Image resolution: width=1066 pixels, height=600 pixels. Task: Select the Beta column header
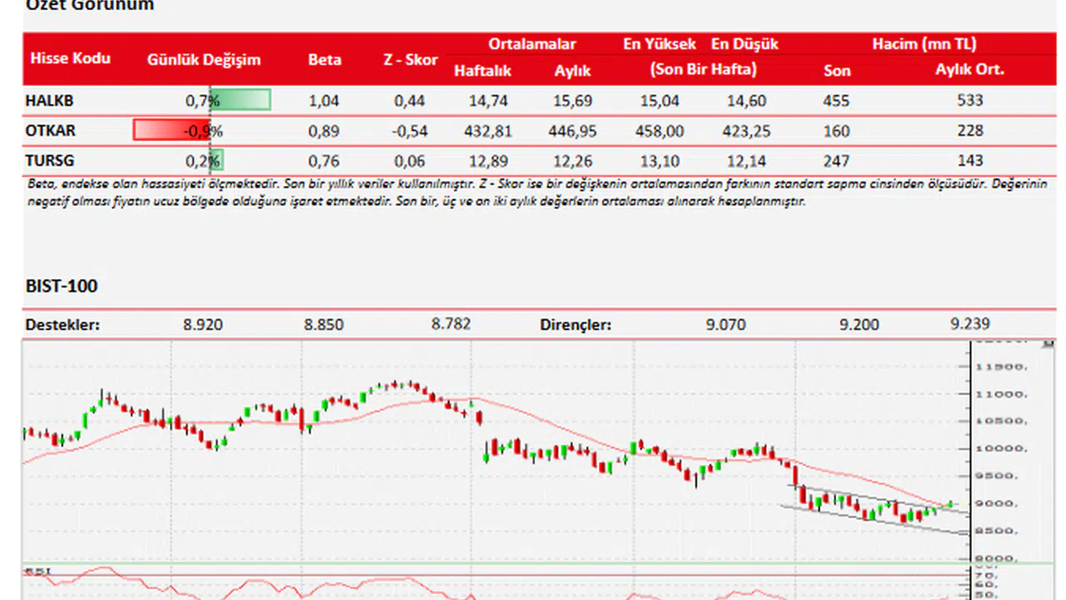(324, 59)
